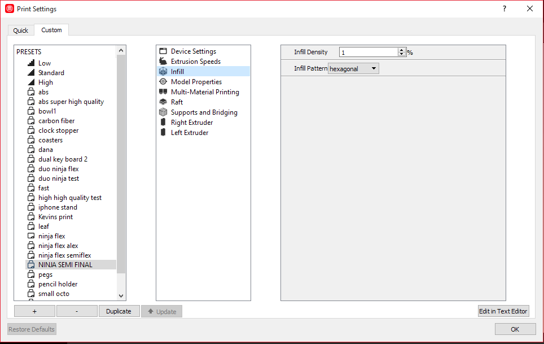544x344 pixels.
Task: Select the locked carbon fiber preset
Action: [x=56, y=121]
